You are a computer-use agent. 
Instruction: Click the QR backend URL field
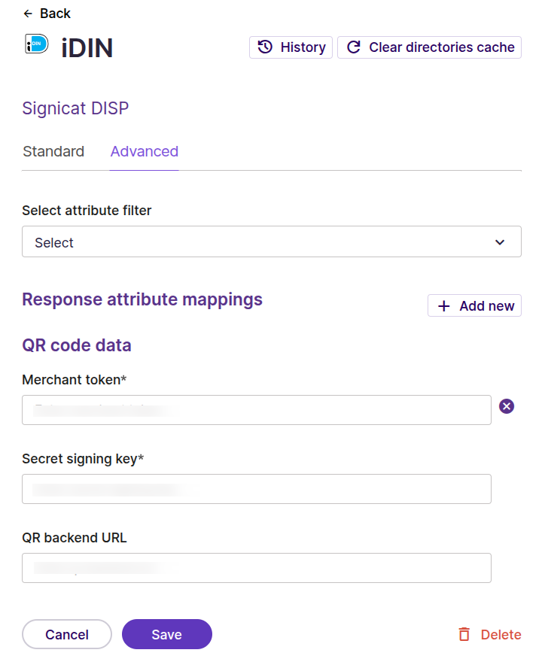click(x=256, y=568)
